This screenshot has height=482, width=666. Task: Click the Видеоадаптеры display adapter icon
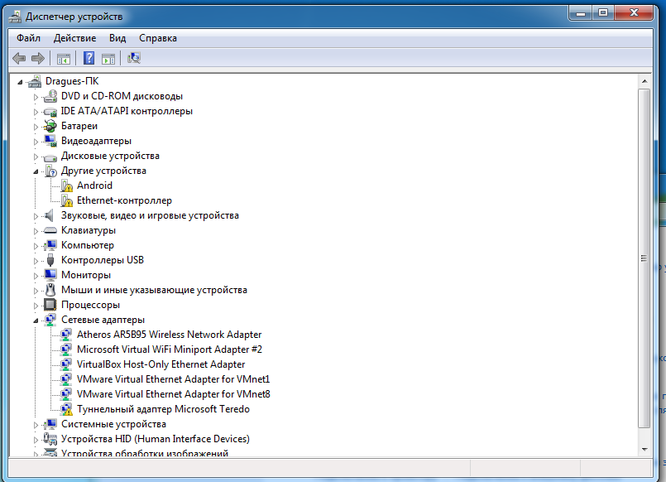pos(50,141)
